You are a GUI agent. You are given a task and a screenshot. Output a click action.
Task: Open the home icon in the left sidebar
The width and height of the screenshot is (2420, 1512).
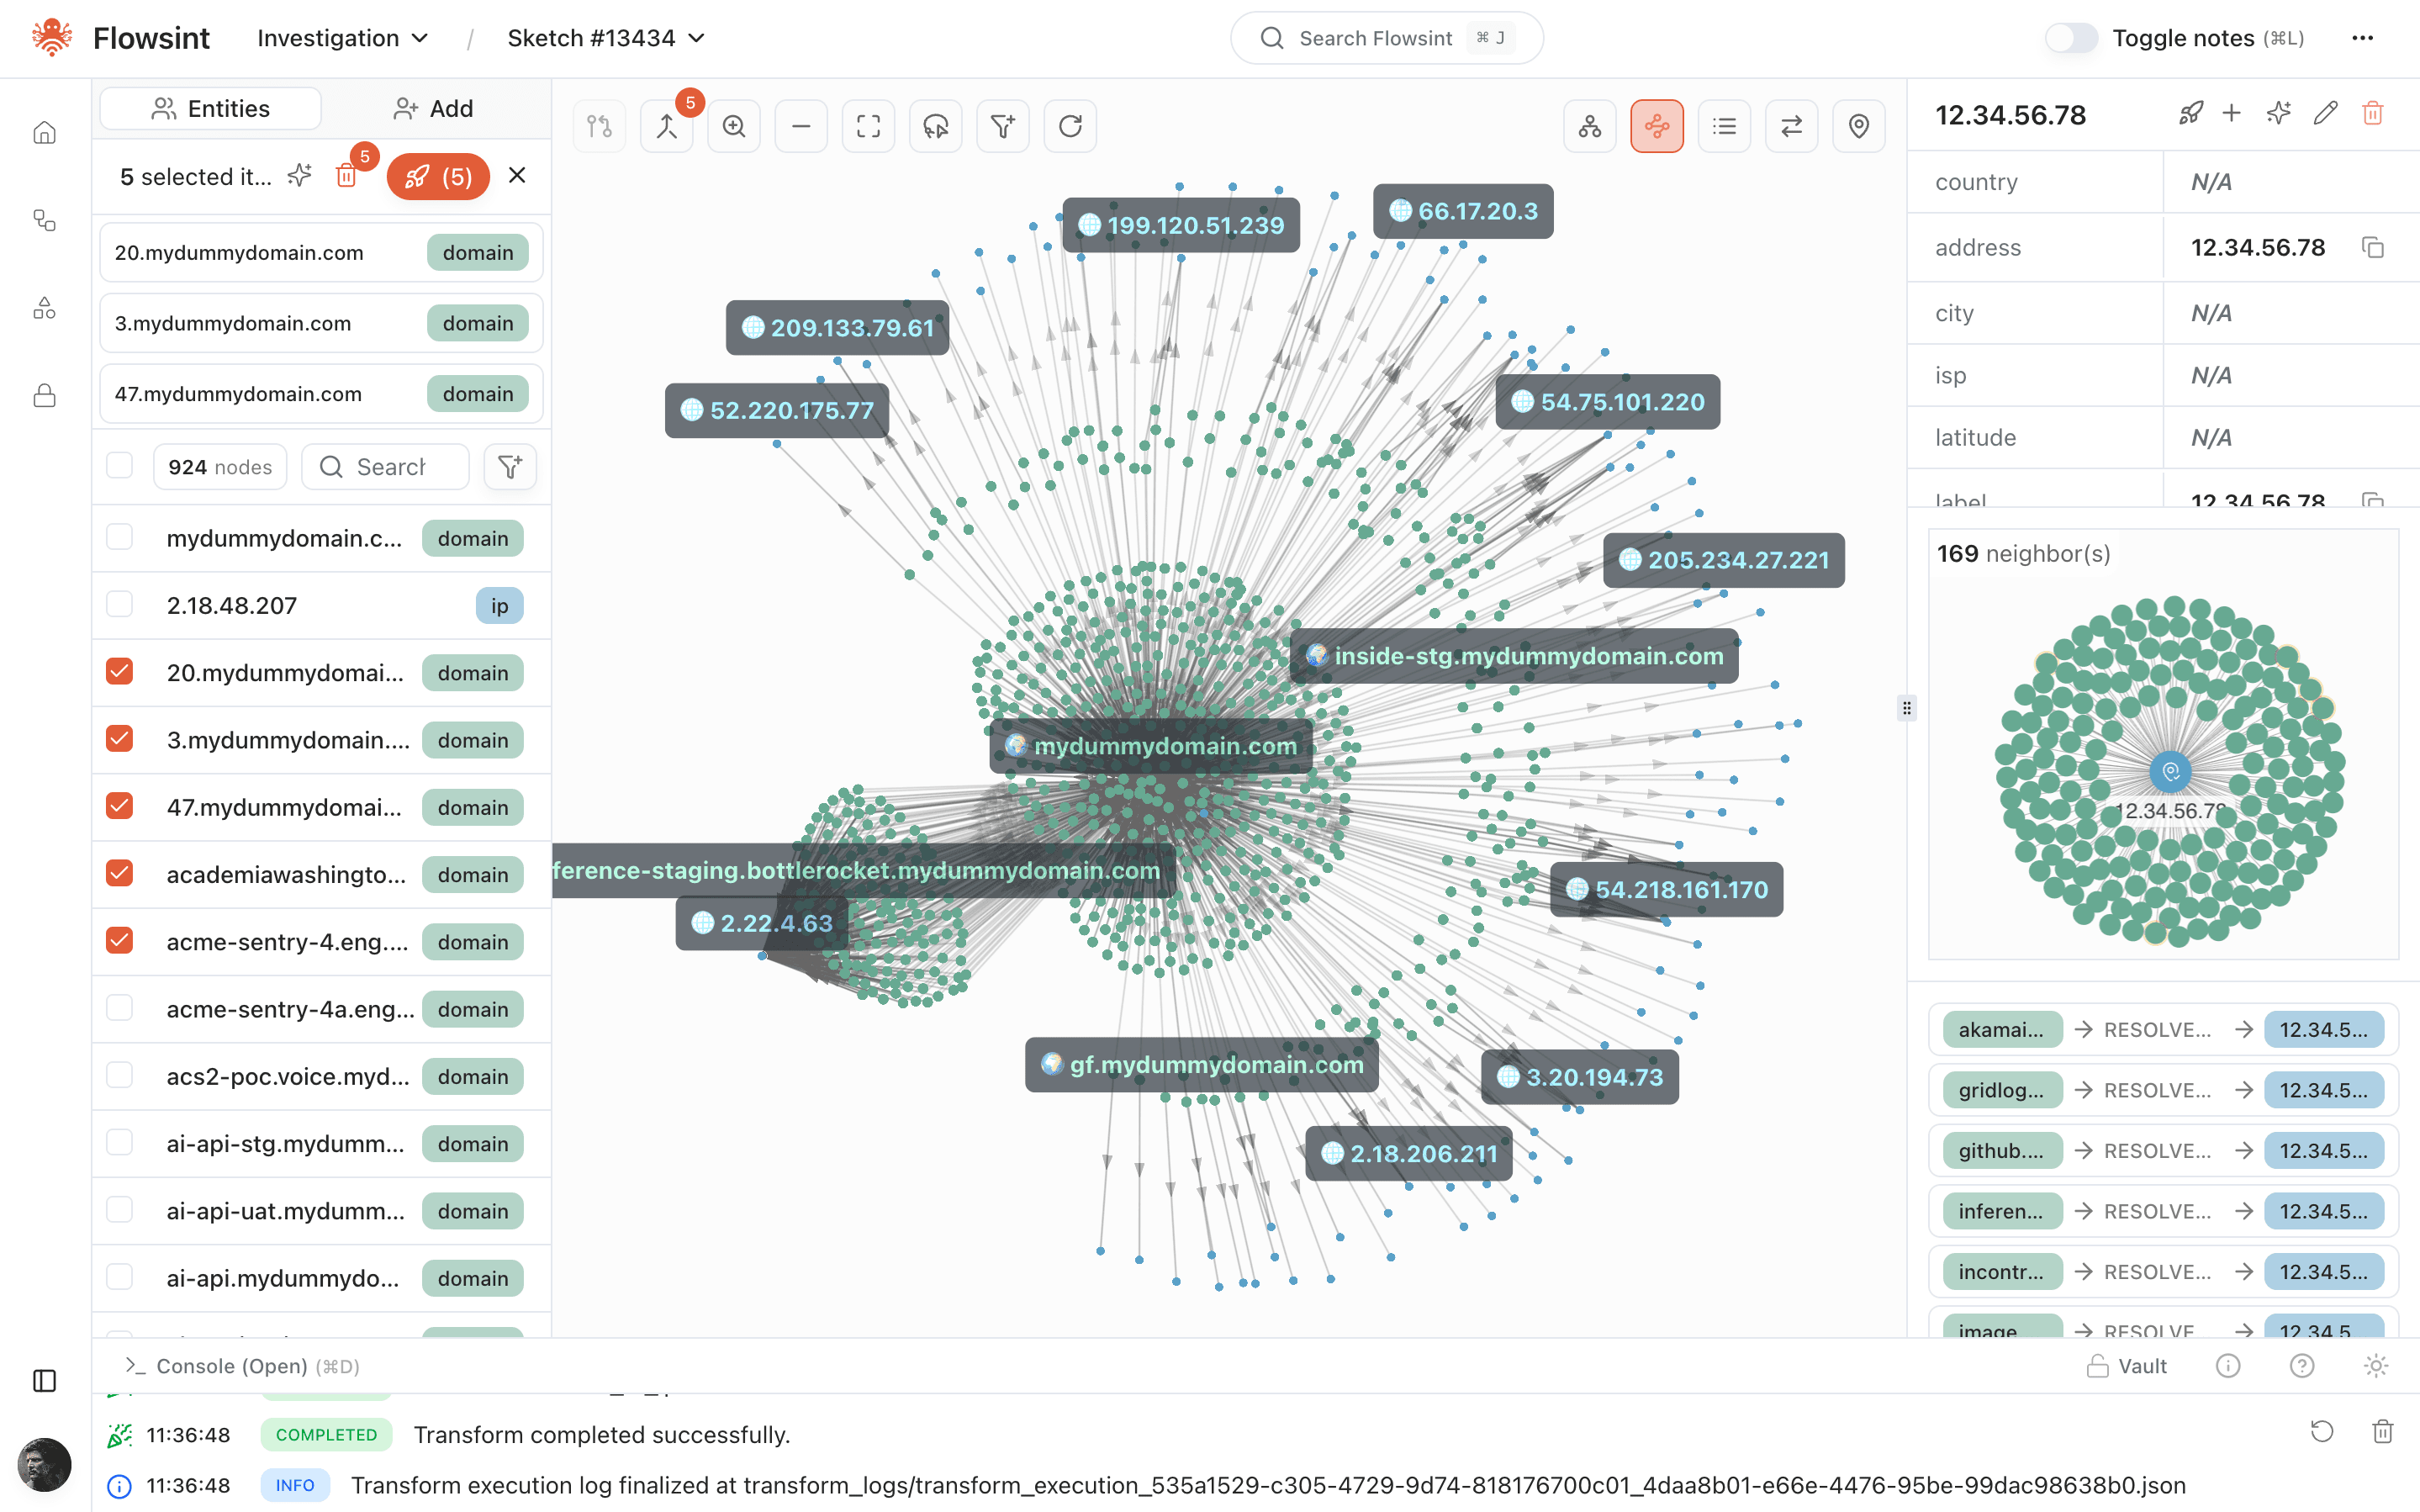tap(44, 131)
